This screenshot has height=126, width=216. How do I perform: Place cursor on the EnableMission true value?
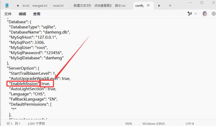coord(46,83)
